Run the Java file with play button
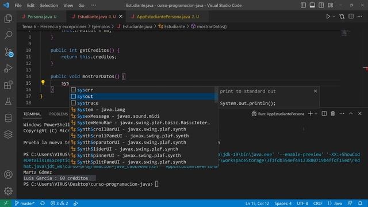Viewport: 368px width, 207px height. [328, 17]
